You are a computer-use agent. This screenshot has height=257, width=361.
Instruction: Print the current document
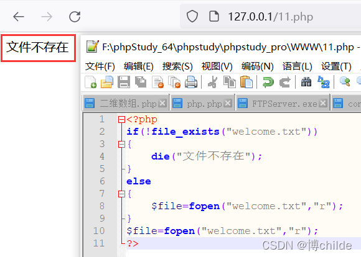(191, 82)
